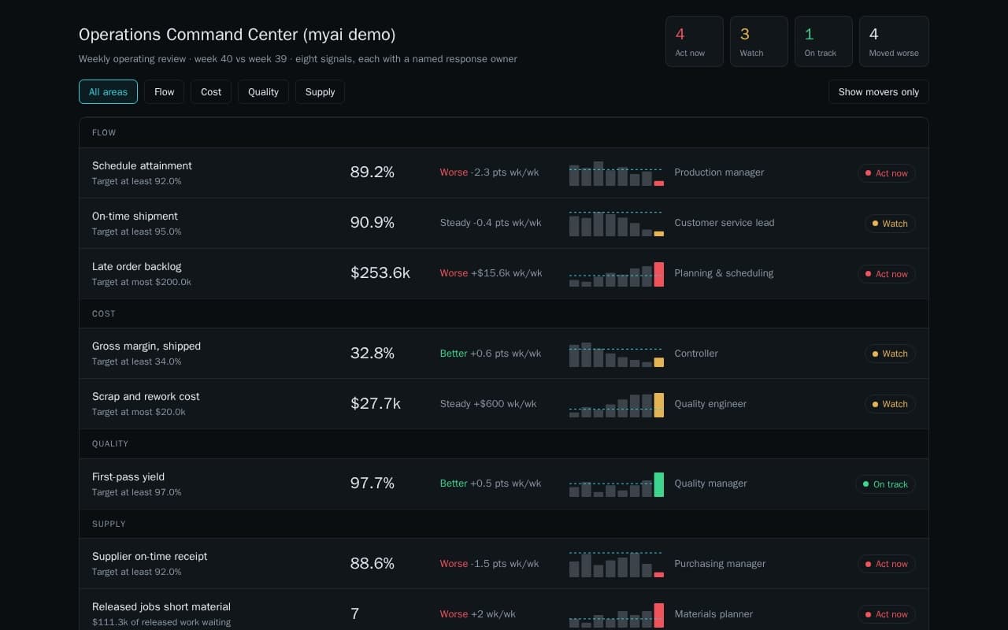
Task: Open the Quality filter tab
Action: (263, 91)
